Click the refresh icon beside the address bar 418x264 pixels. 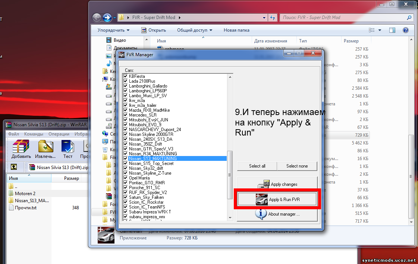pyautogui.click(x=273, y=18)
